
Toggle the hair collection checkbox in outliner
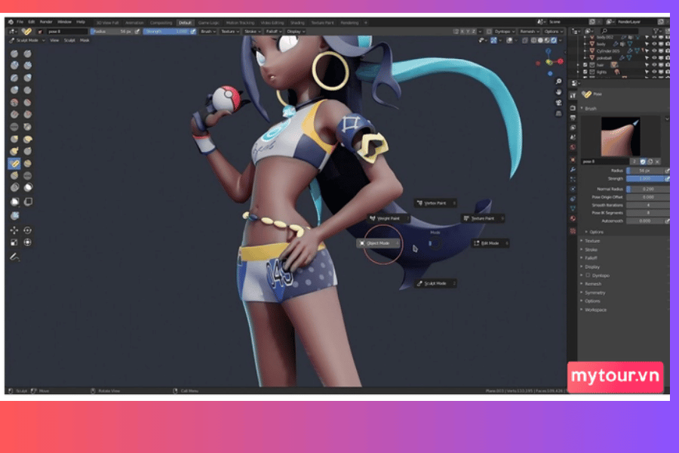pos(585,65)
